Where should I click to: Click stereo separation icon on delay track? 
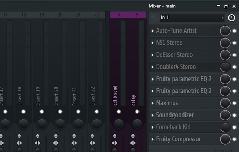click(x=133, y=143)
